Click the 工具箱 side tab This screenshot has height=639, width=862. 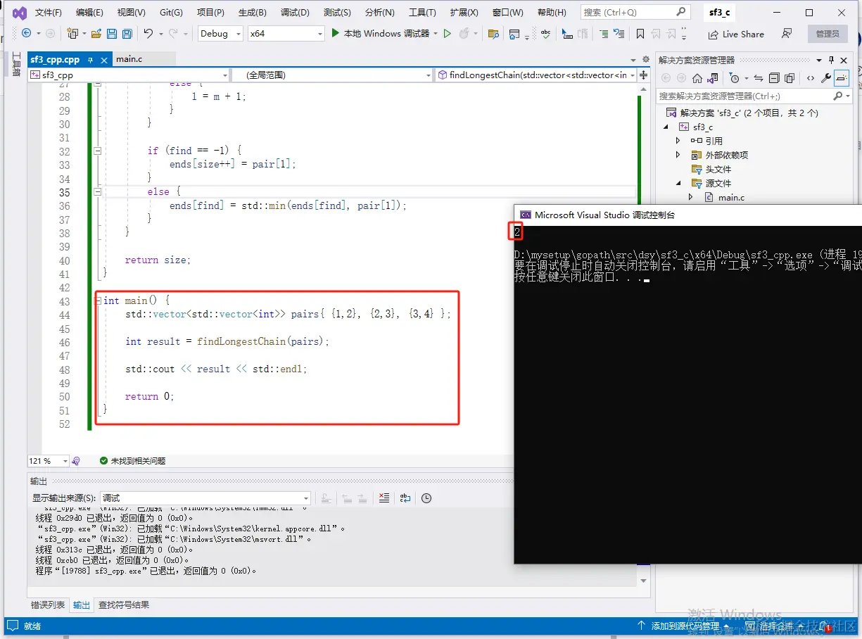(x=16, y=63)
